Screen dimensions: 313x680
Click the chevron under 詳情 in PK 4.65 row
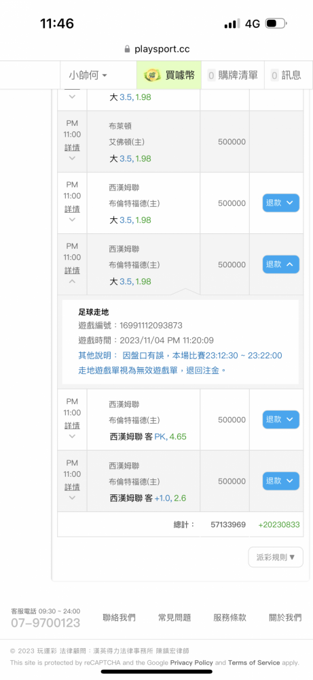(72, 437)
